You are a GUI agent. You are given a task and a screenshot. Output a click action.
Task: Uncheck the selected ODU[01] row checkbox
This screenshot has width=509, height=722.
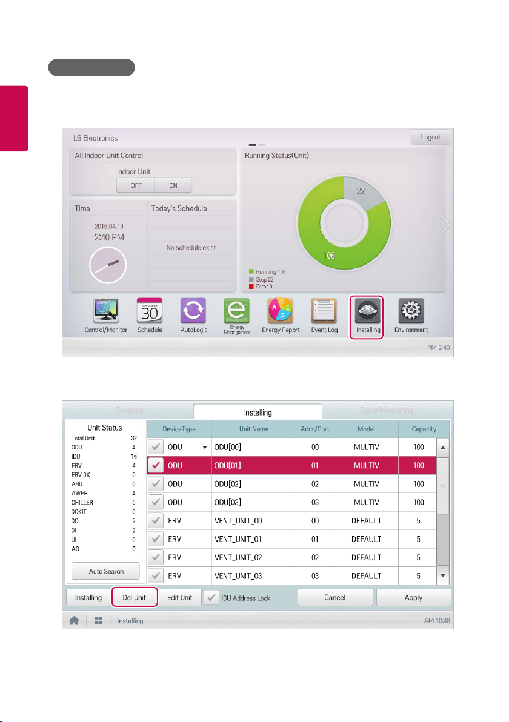coord(156,466)
